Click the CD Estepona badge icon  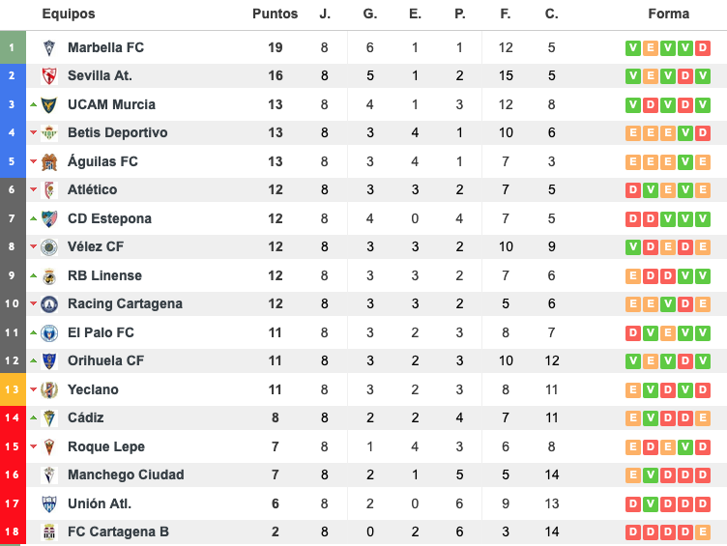pyautogui.click(x=49, y=218)
